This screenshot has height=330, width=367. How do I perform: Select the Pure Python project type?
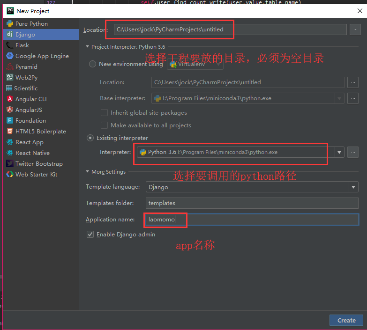click(41, 23)
